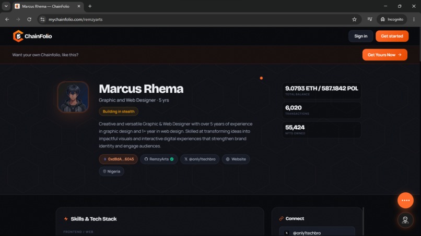Go back in browser history
This screenshot has width=421, height=236.
(x=7, y=19)
